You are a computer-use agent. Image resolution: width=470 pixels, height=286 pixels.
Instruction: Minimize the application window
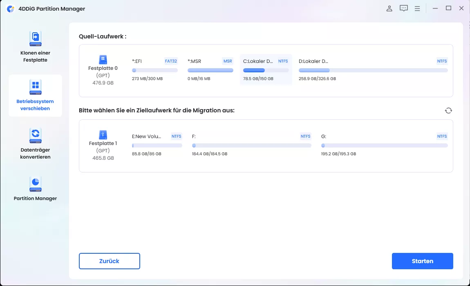click(x=435, y=9)
